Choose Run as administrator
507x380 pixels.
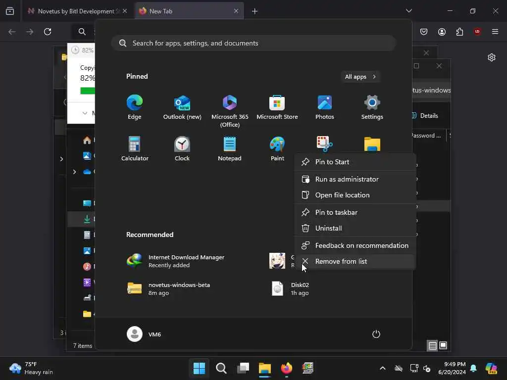[x=355, y=179]
